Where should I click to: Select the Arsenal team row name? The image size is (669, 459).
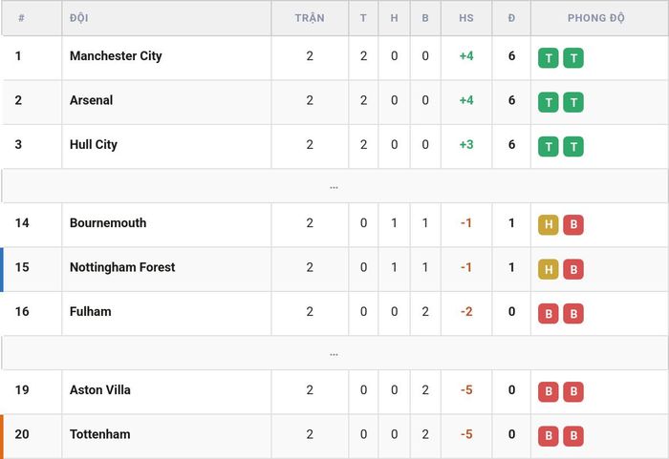click(x=92, y=100)
